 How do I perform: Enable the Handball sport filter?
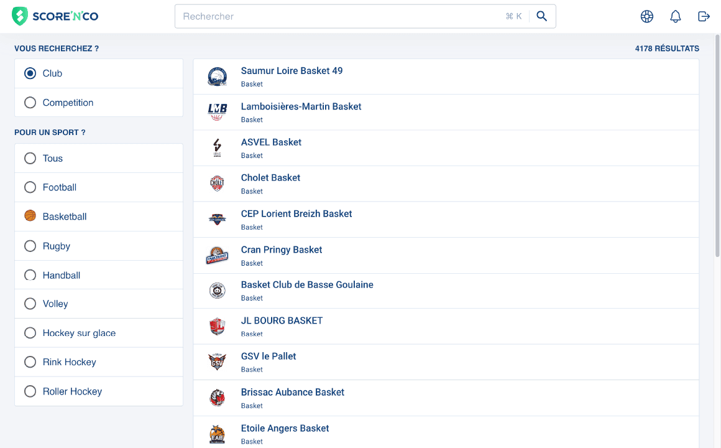coord(30,274)
